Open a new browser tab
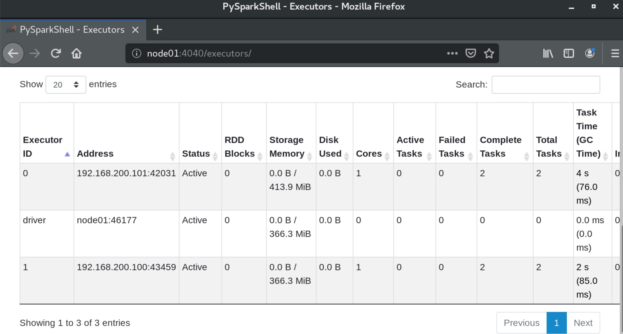The width and height of the screenshot is (623, 334). (x=157, y=29)
